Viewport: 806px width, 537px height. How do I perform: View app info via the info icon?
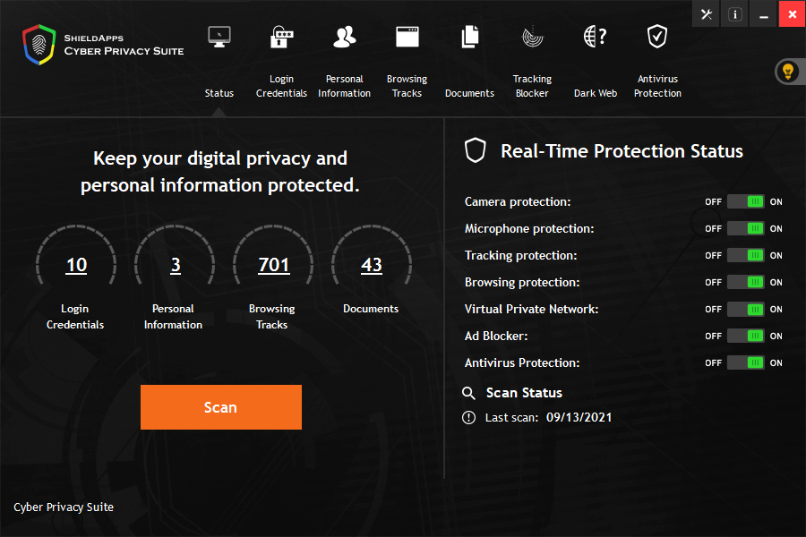coord(733,13)
